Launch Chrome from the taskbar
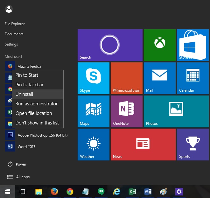Screen dimensions: 210x198 click(x=70, y=192)
